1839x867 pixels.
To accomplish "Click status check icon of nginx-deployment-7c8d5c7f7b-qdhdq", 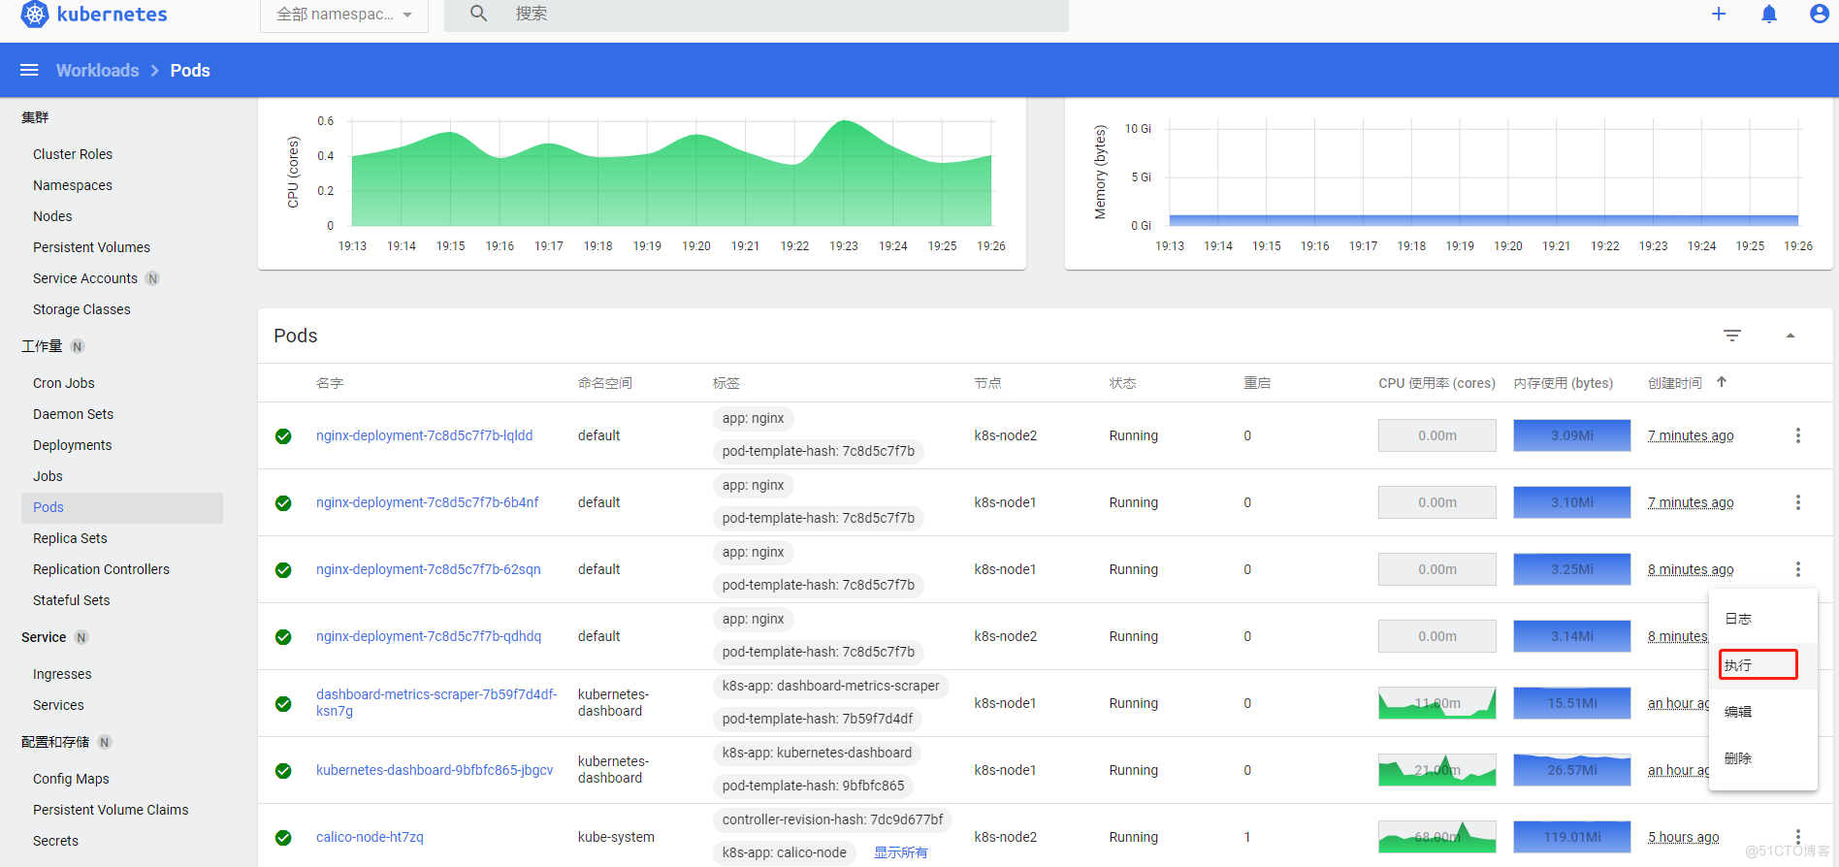I will click(283, 637).
